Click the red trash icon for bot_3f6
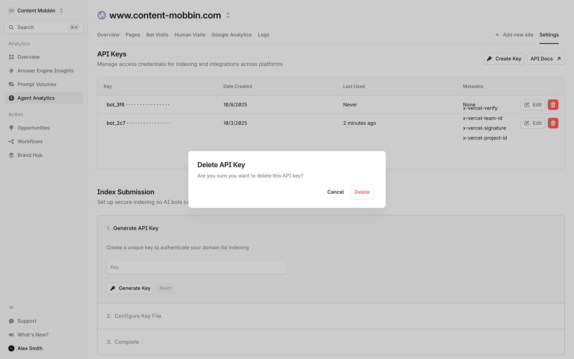 [553, 105]
